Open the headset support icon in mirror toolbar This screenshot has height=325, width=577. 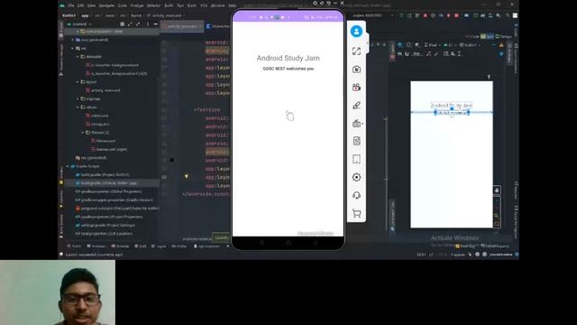pyautogui.click(x=356, y=195)
